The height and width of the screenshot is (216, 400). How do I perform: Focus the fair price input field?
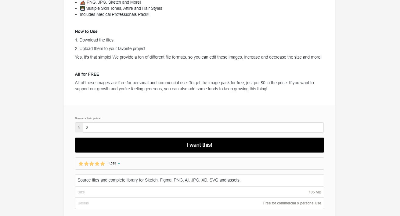pos(203,128)
